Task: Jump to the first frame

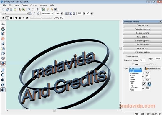Action: pos(16,18)
